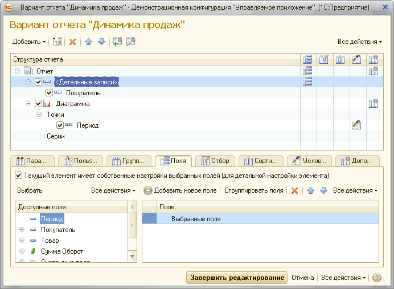Disable the own selected fields settings checkbox
This screenshot has width=394, height=289.
(19, 176)
